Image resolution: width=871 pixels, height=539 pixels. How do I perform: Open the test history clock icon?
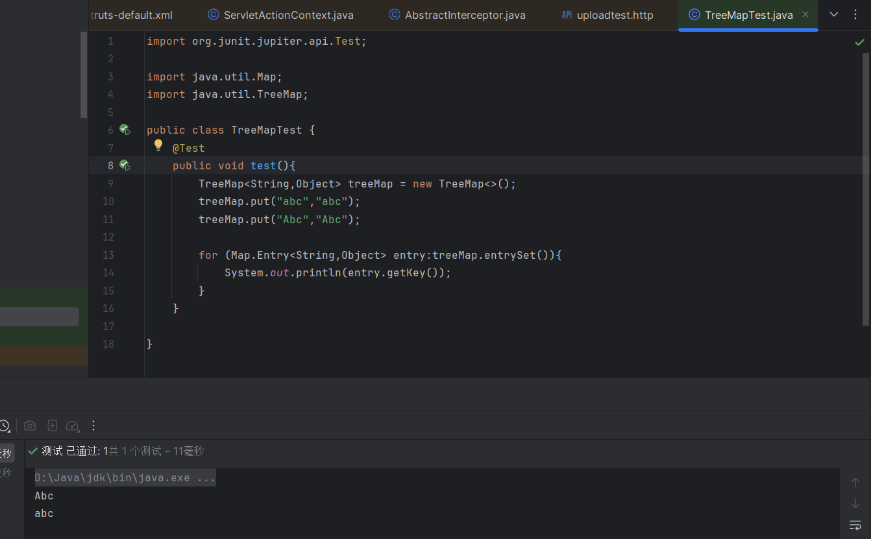click(4, 425)
